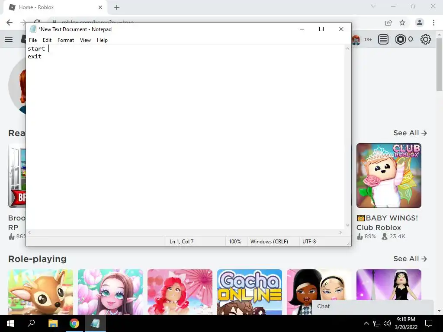Click Notepad's vertical scrollbar down arrow
Screen dimensions: 443x332
(348, 225)
